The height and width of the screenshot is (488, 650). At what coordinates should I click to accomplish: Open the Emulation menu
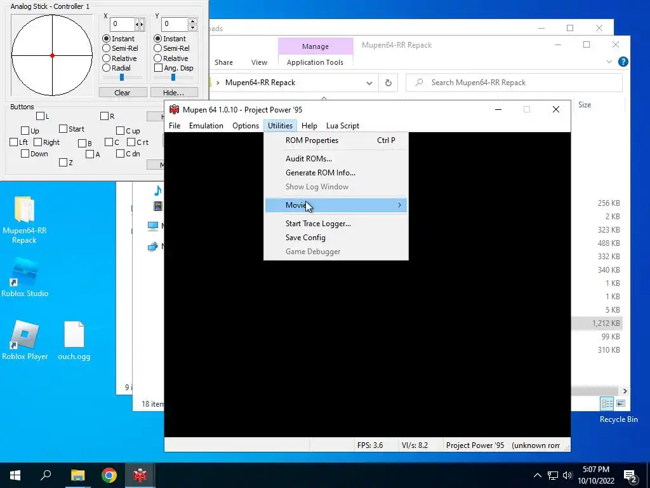[206, 126]
